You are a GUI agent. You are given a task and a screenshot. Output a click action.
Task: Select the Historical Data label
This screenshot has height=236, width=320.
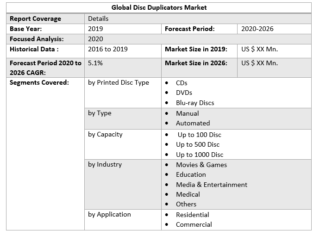click(34, 49)
